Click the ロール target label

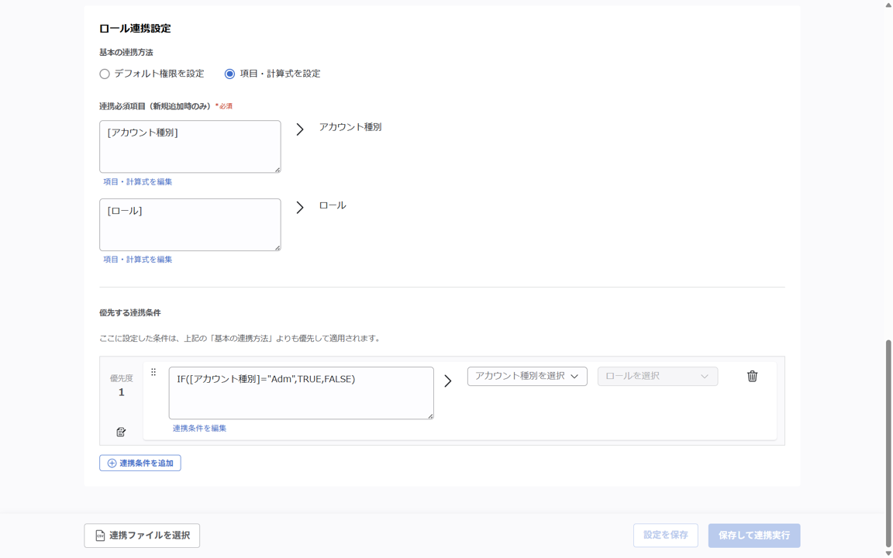(333, 205)
